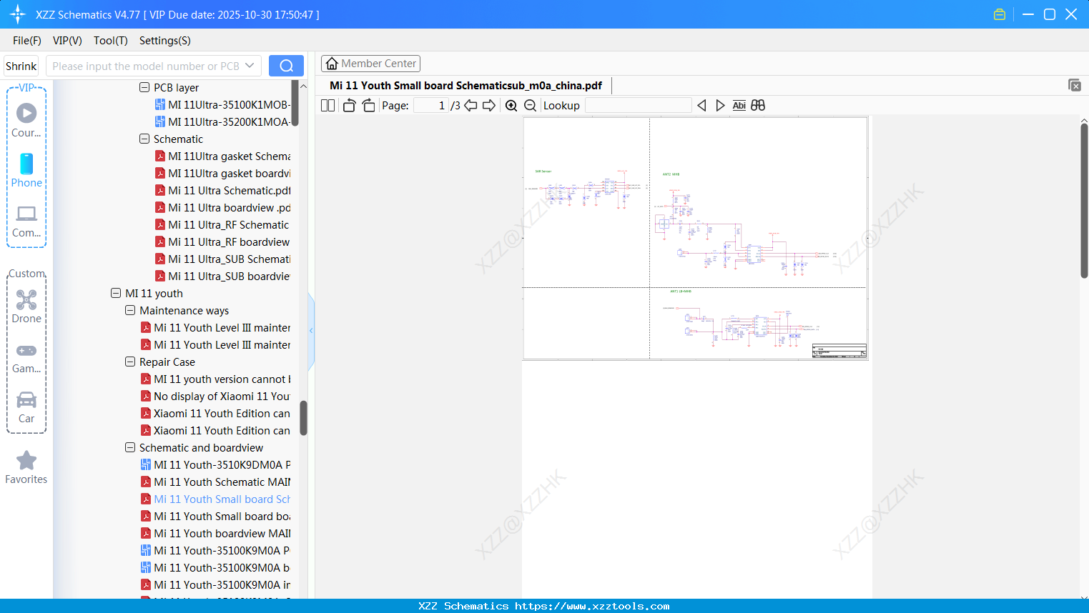
Task: Open the VIP(V) menu
Action: [67, 41]
